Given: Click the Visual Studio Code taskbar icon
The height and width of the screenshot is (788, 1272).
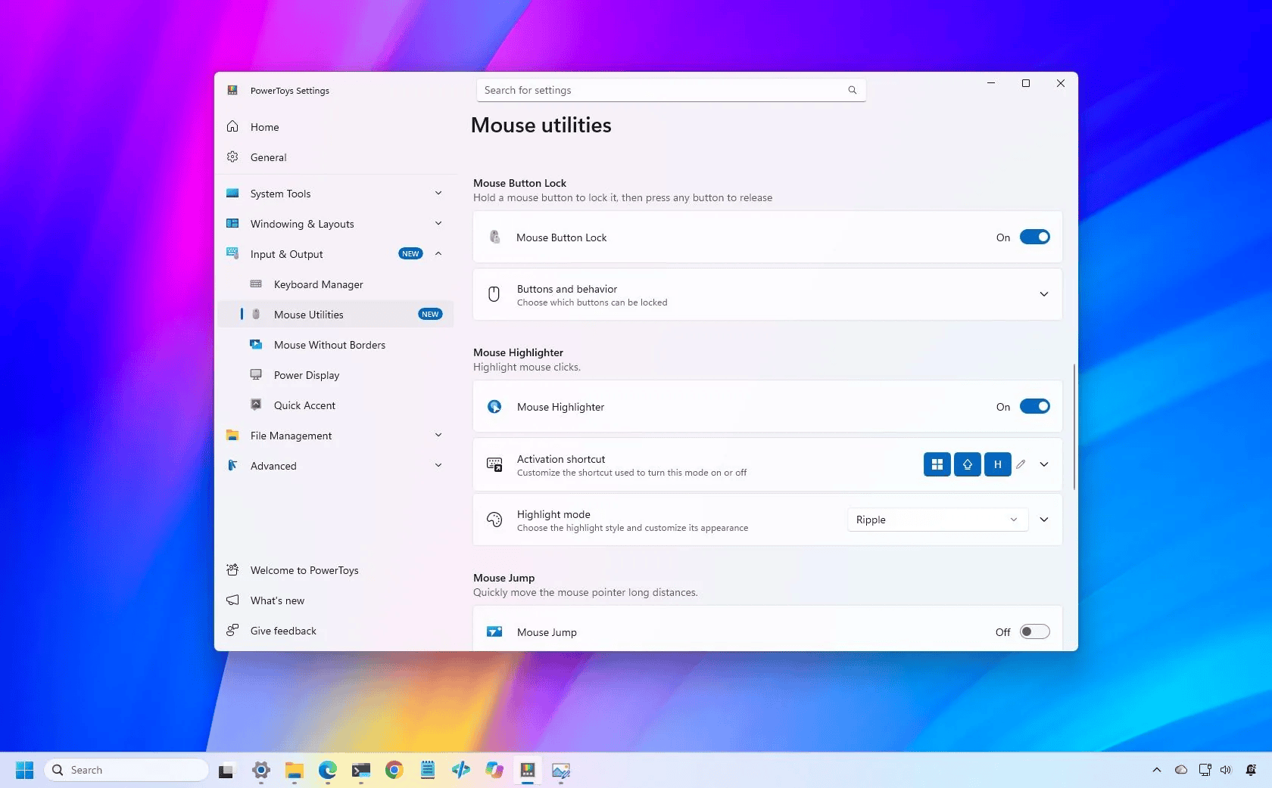Looking at the screenshot, I should [x=461, y=770].
